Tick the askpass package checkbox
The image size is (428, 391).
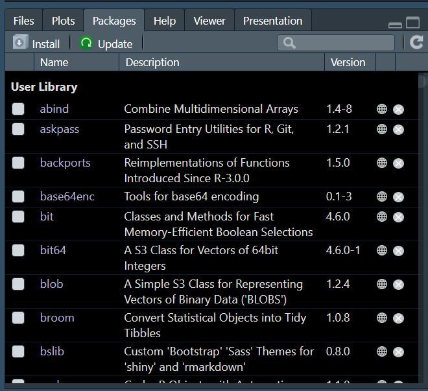pos(18,129)
